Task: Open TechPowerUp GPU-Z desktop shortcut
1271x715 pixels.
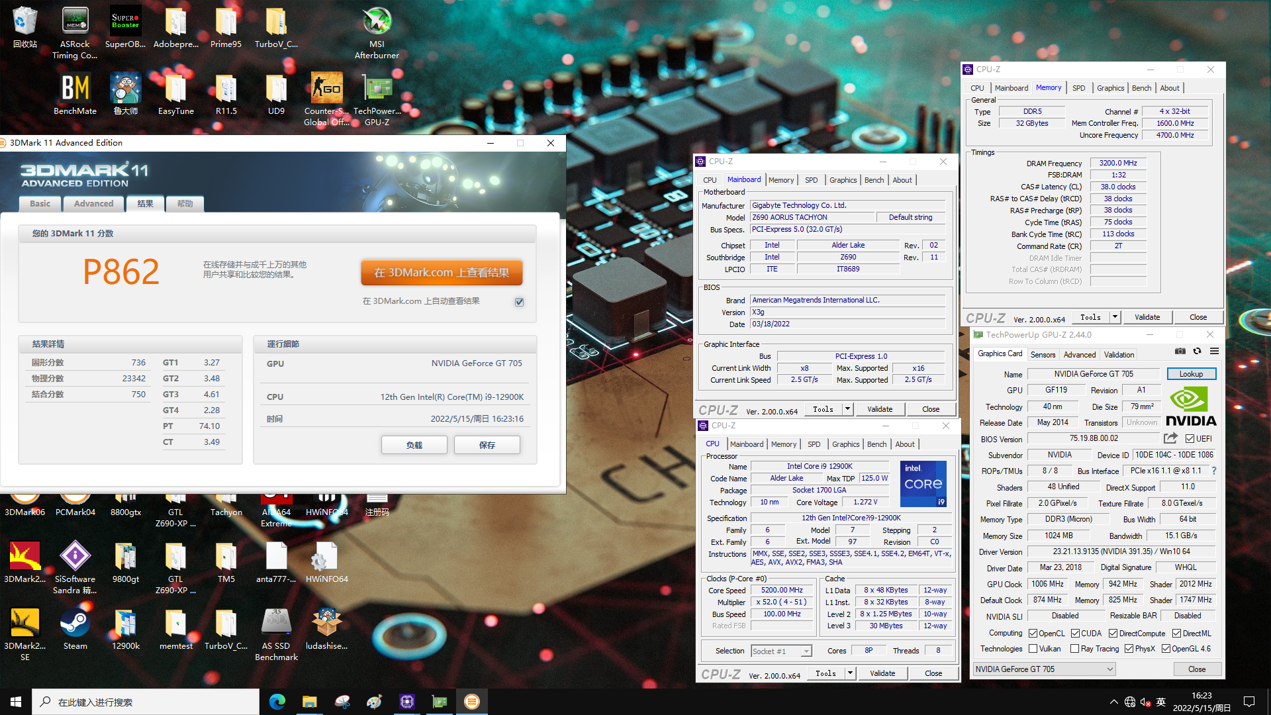Action: tap(377, 99)
